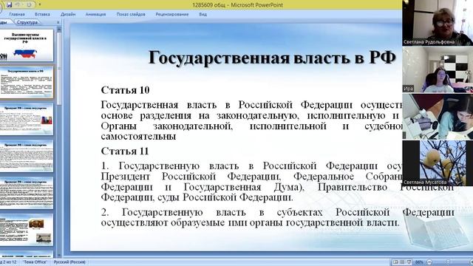The height and width of the screenshot is (266, 473).
Task: Click the line осуществляют образуемые ими органы
Action: 250,223
